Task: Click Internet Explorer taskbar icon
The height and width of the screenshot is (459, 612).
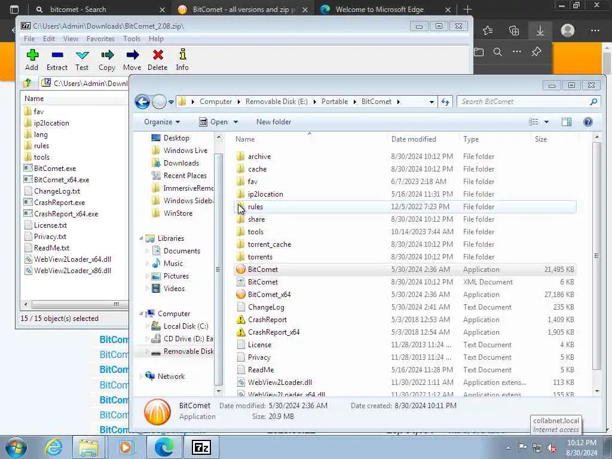Action: pos(53,447)
